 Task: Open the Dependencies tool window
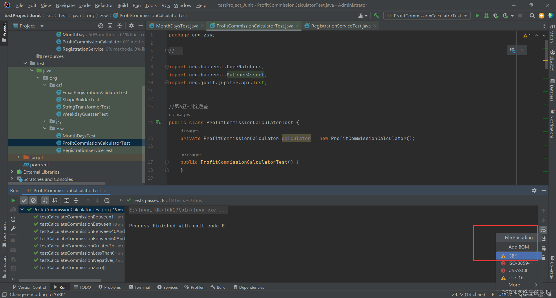tap(248, 287)
